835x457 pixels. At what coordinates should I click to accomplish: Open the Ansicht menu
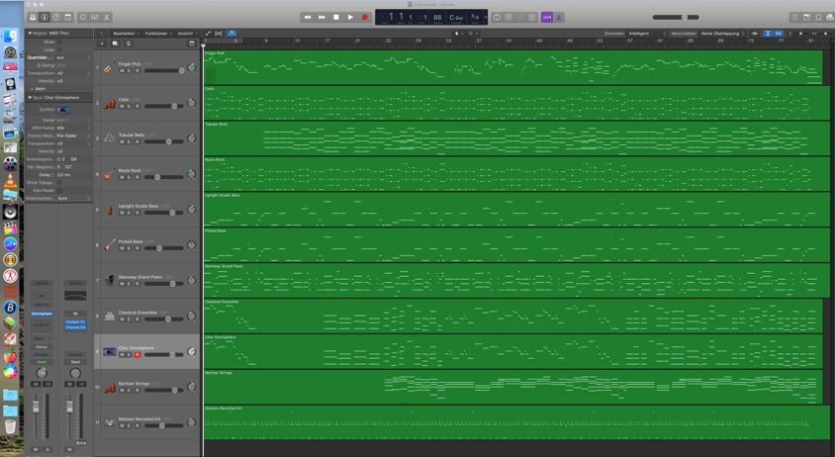(x=187, y=33)
